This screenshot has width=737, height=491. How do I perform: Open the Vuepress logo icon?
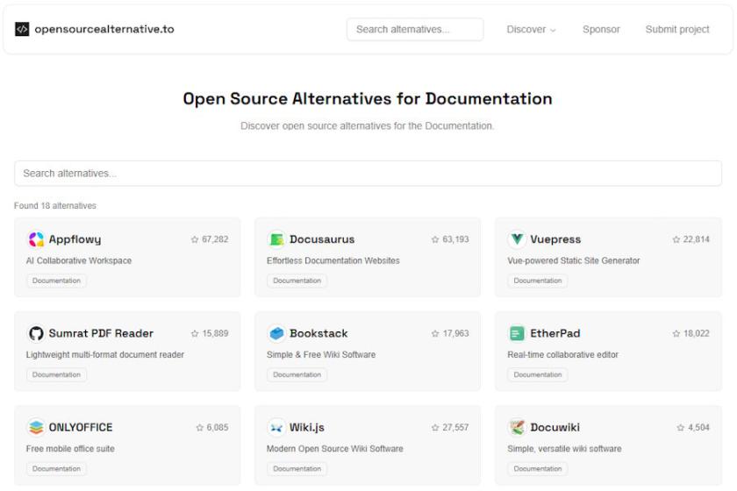pos(517,239)
